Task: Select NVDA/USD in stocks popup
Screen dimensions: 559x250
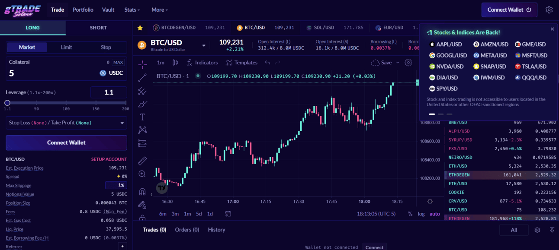Action: pos(446,66)
